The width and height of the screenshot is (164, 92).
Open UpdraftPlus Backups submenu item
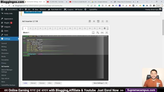click(8, 85)
